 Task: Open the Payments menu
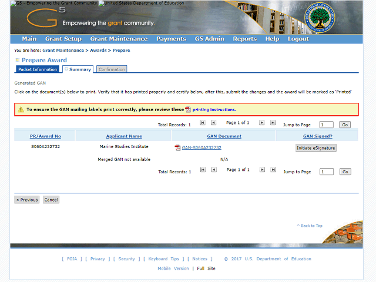pyautogui.click(x=171, y=39)
